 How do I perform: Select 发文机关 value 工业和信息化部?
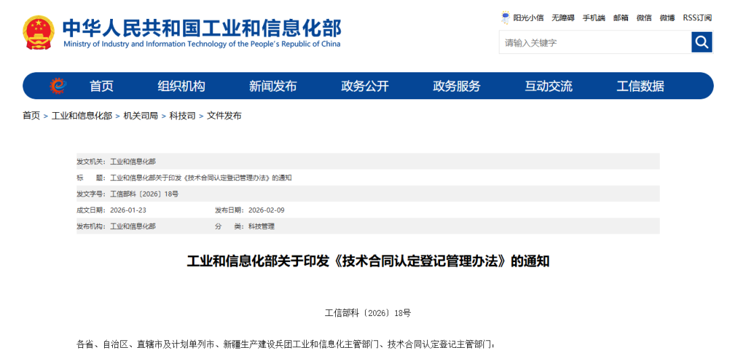(x=132, y=162)
